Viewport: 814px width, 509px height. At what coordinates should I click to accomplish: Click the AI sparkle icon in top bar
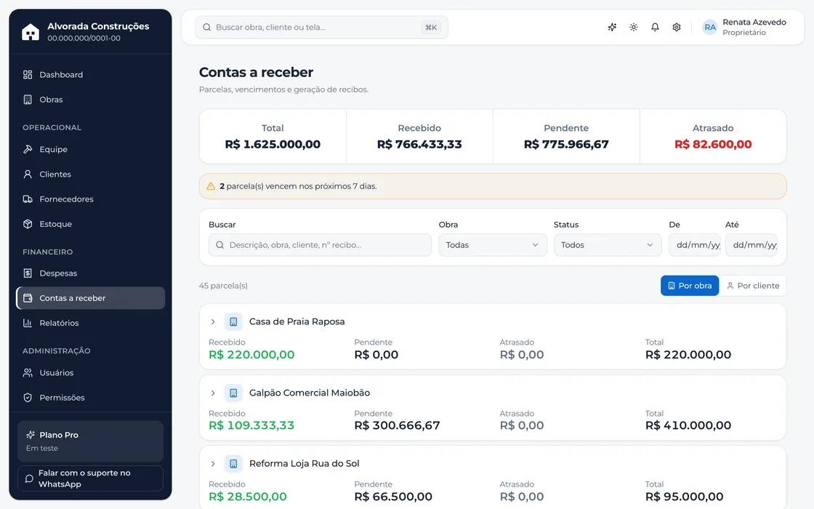[x=612, y=27]
